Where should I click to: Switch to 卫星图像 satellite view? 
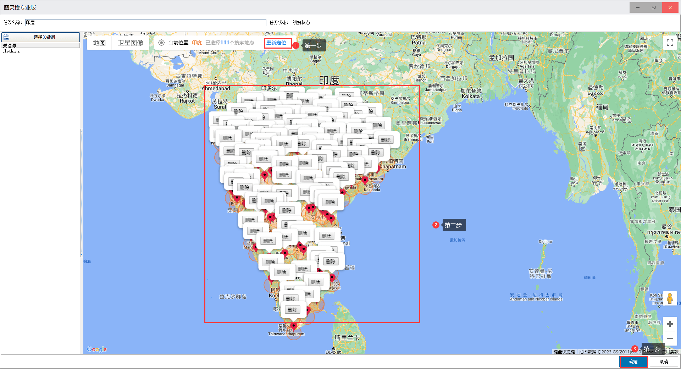tap(131, 43)
